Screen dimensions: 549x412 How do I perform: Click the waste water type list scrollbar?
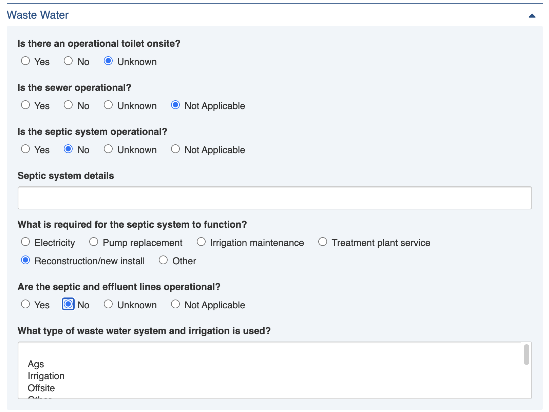pos(526,354)
